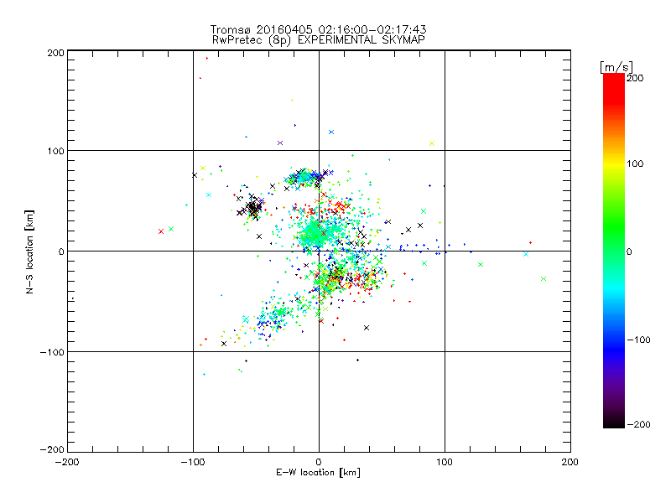The image size is (671, 503).
Task: Click the red X marker at far left
Action: (161, 231)
